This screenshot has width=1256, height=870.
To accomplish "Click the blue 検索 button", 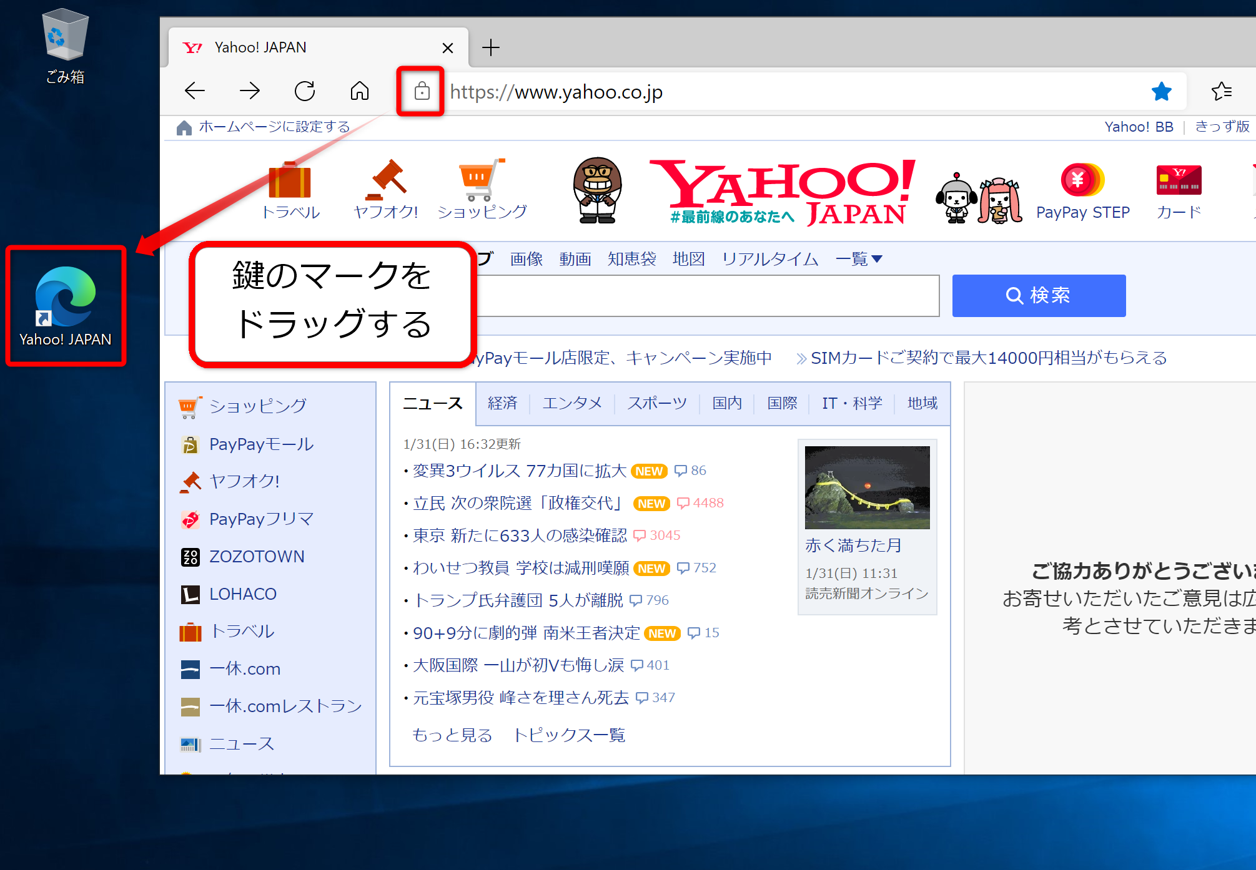I will point(1039,296).
